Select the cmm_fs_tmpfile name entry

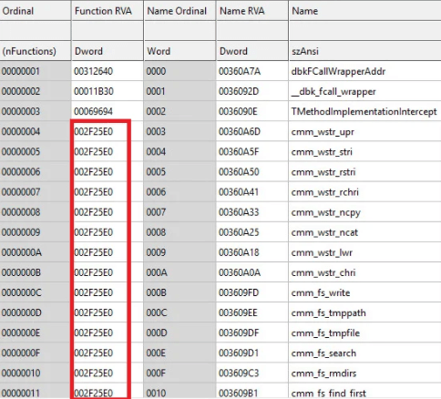(365, 332)
